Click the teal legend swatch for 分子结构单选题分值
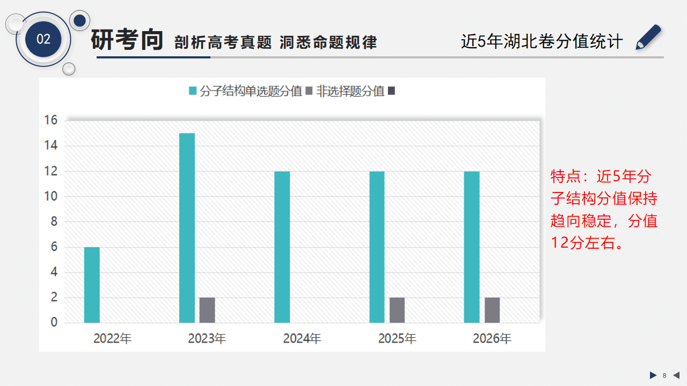Screen dimensions: 687x386 pos(193,91)
